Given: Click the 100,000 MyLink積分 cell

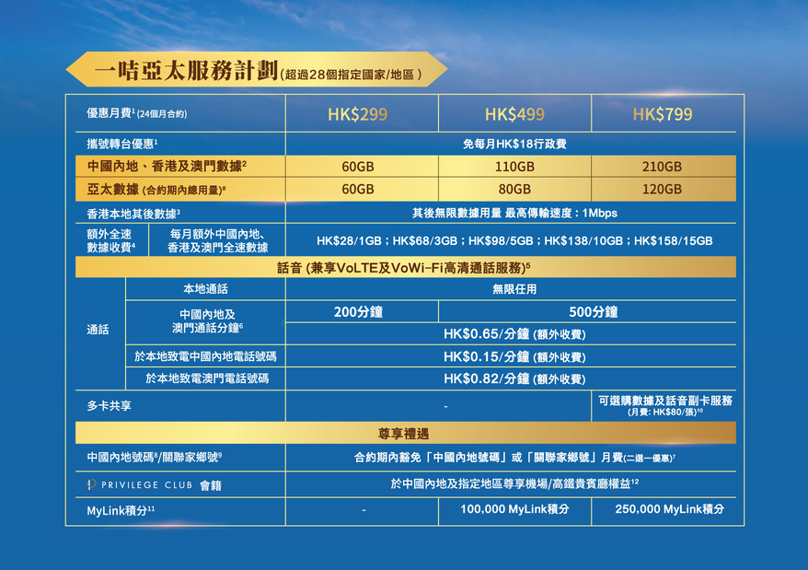Looking at the screenshot, I should (x=514, y=508).
